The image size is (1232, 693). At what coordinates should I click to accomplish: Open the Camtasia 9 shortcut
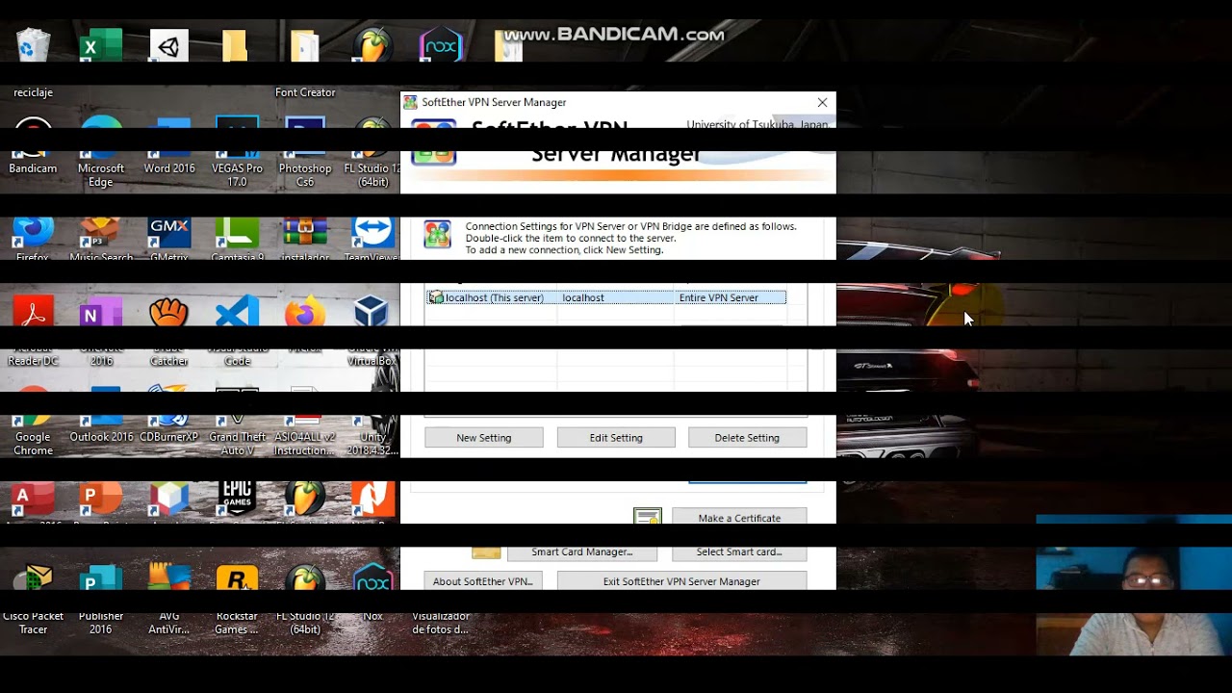click(x=237, y=233)
